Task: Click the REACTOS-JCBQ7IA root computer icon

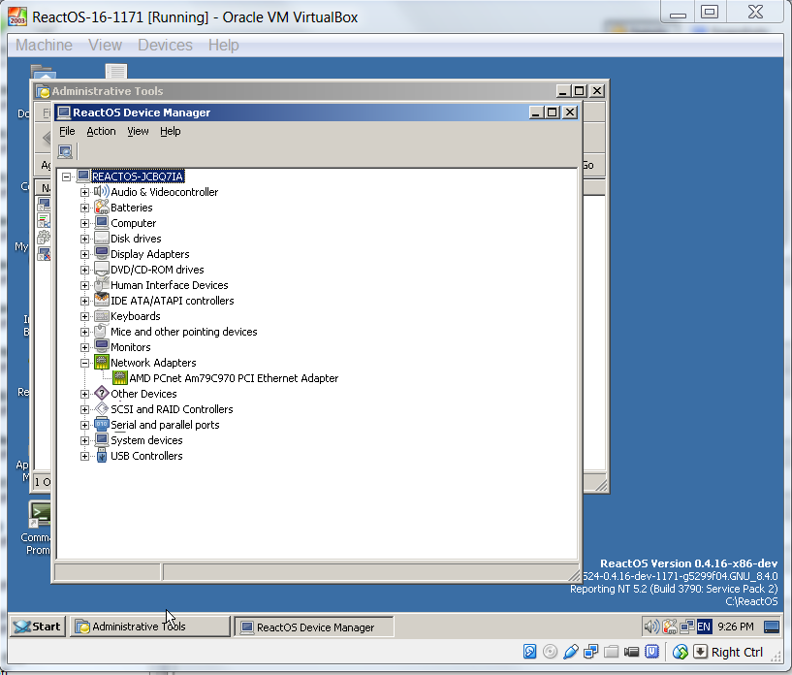Action: pos(82,176)
